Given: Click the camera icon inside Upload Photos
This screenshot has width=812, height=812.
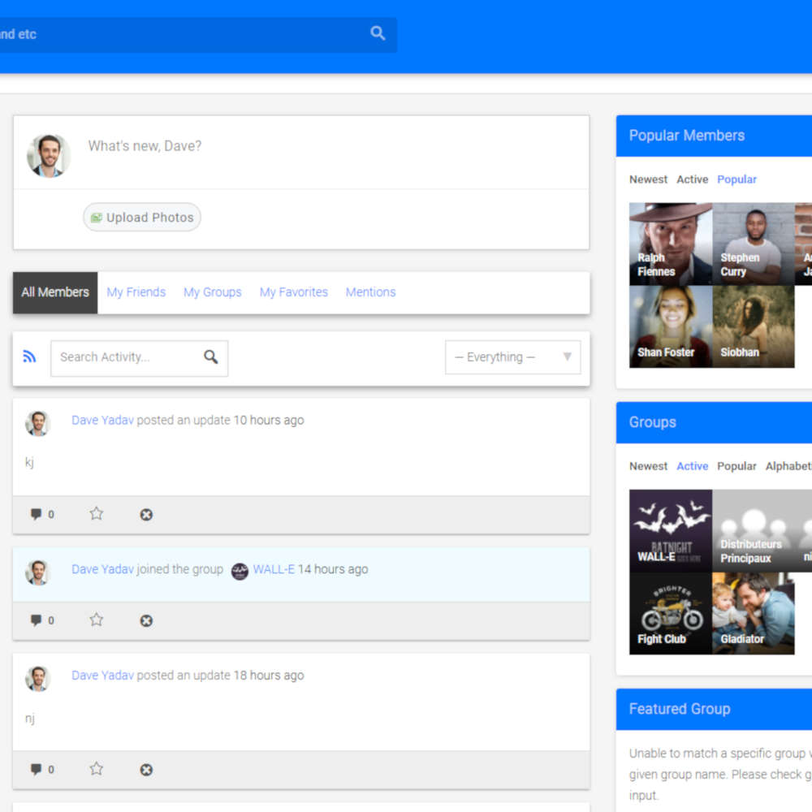Looking at the screenshot, I should [98, 217].
